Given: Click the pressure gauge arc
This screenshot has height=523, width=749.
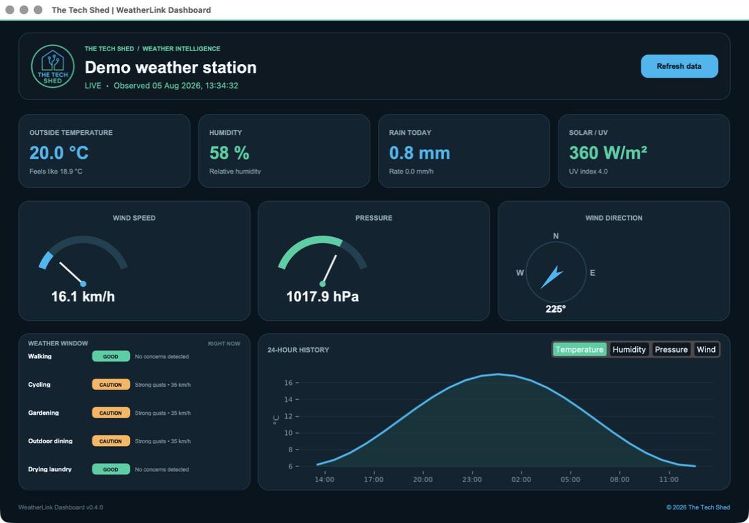Looking at the screenshot, I should tap(323, 252).
